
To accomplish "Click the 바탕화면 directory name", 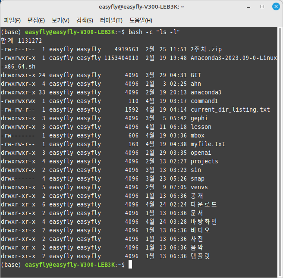I will point(204,222).
